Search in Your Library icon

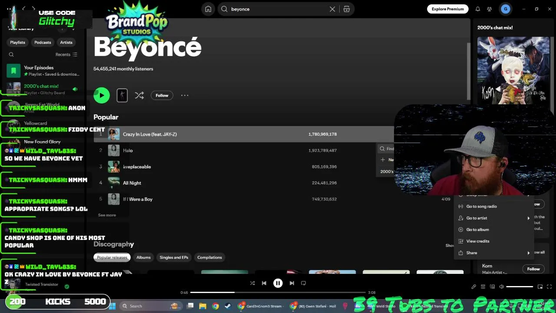(11, 54)
